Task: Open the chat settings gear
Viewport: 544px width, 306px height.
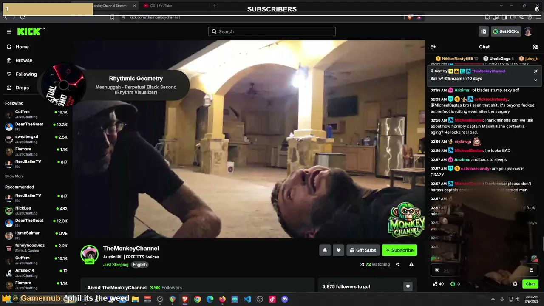Action: click(515, 284)
